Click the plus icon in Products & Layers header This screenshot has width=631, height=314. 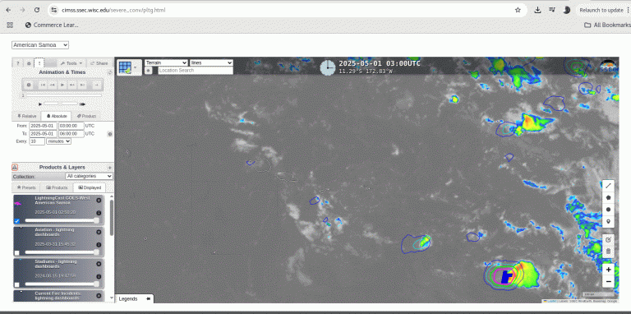coord(110,168)
